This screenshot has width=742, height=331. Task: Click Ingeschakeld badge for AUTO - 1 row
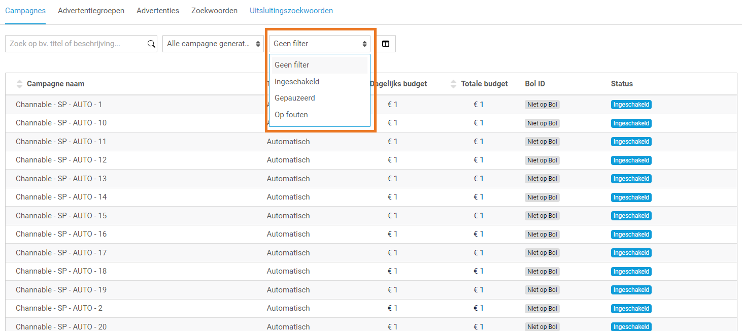click(631, 105)
